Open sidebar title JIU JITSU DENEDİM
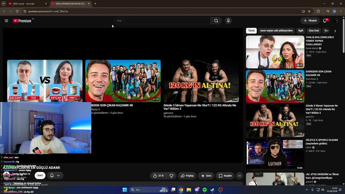Image resolution: width=345 pixels, height=194 pixels. (322, 176)
